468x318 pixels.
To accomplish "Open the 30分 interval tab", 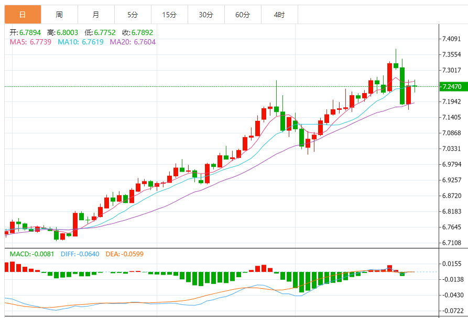I will click(x=206, y=14).
